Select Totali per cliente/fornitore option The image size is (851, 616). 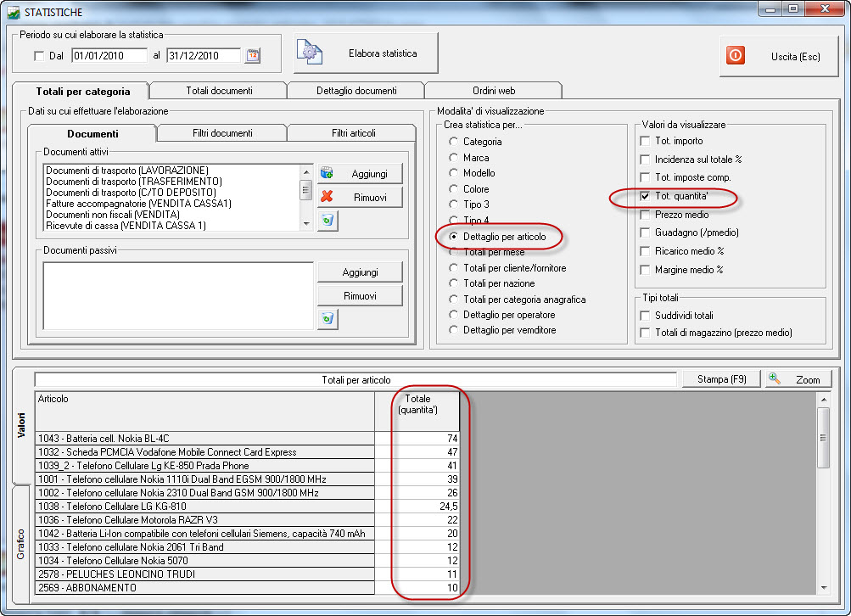[453, 268]
